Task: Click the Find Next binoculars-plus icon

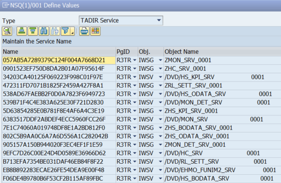Action: [55, 31]
